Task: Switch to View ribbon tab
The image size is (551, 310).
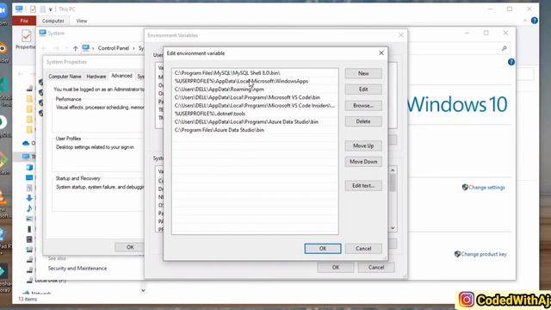Action: [82, 21]
